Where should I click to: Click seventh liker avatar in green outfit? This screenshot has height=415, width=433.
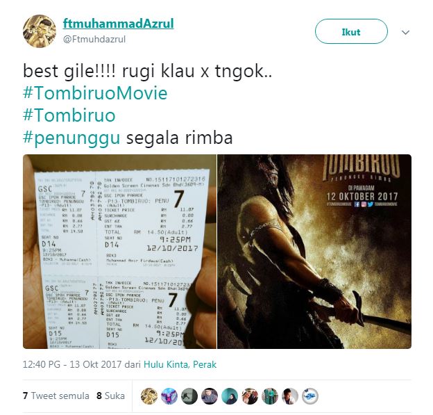tap(270, 396)
